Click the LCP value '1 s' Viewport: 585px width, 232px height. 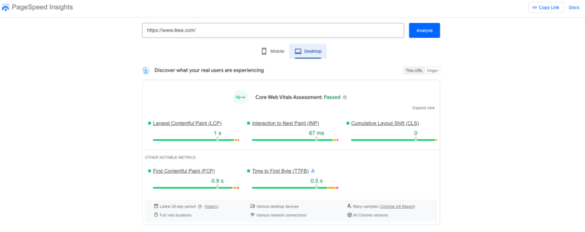[x=218, y=133]
